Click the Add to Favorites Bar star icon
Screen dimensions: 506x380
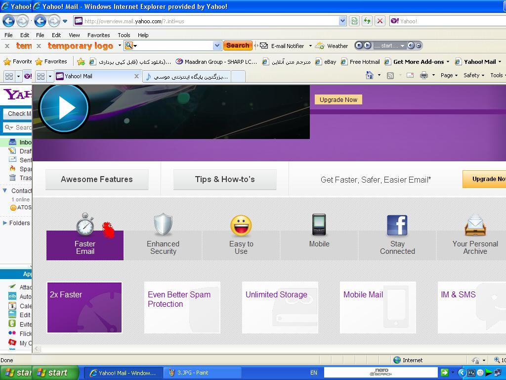(81, 62)
